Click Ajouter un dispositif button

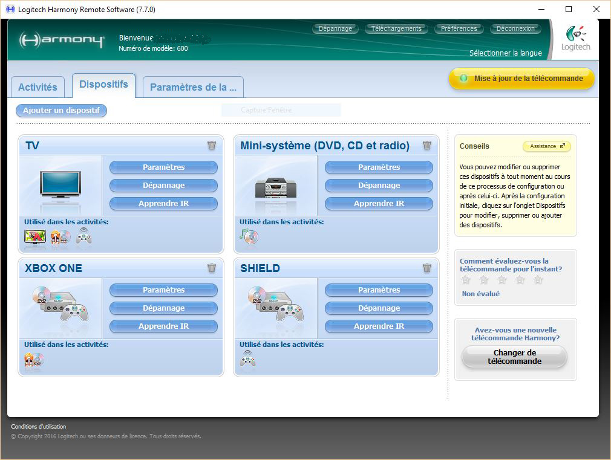[61, 111]
